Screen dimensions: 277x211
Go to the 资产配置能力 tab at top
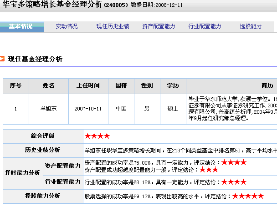click(x=159, y=26)
